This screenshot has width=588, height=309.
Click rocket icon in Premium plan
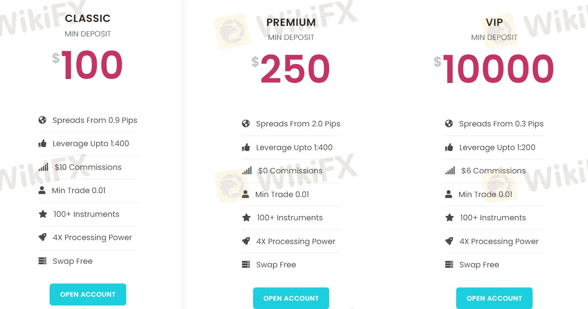pos(246,241)
